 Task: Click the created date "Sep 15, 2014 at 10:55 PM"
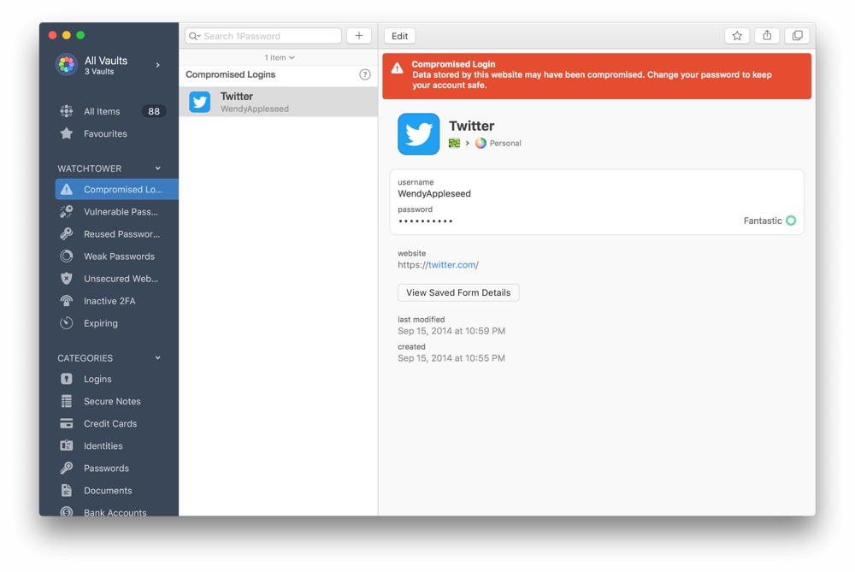[451, 358]
